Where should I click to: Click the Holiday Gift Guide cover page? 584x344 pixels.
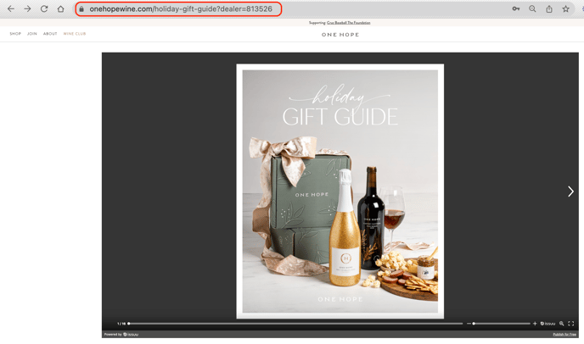[x=340, y=191]
